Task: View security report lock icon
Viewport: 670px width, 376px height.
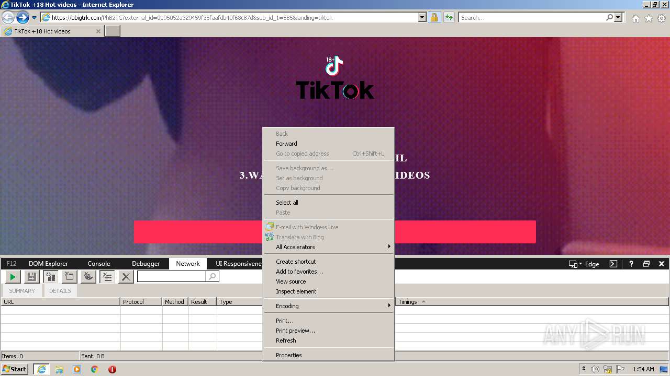Action: [434, 17]
